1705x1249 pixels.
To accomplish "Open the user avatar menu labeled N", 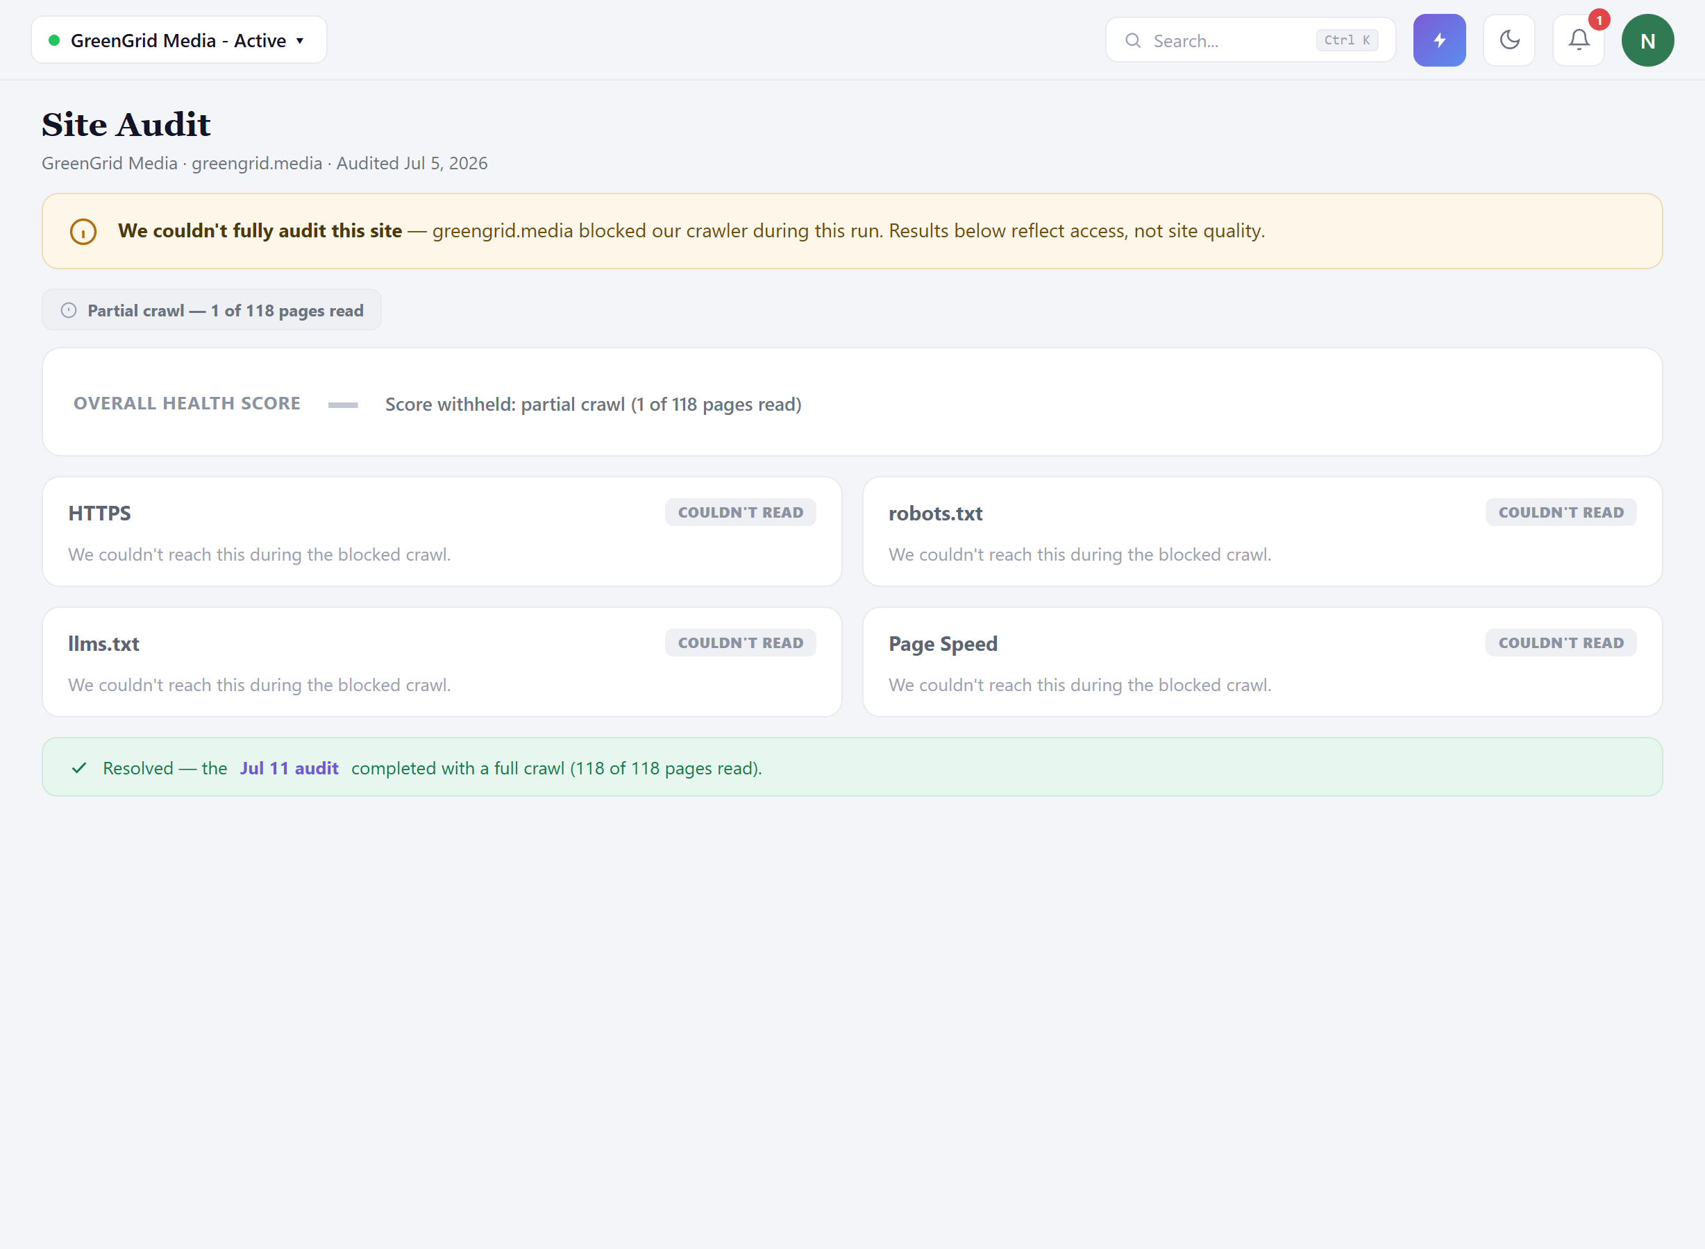I will coord(1647,40).
